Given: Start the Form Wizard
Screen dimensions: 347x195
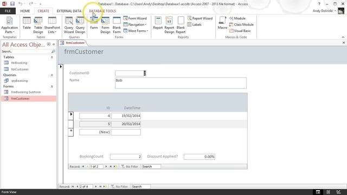Looking at the screenshot, I should [135, 18].
